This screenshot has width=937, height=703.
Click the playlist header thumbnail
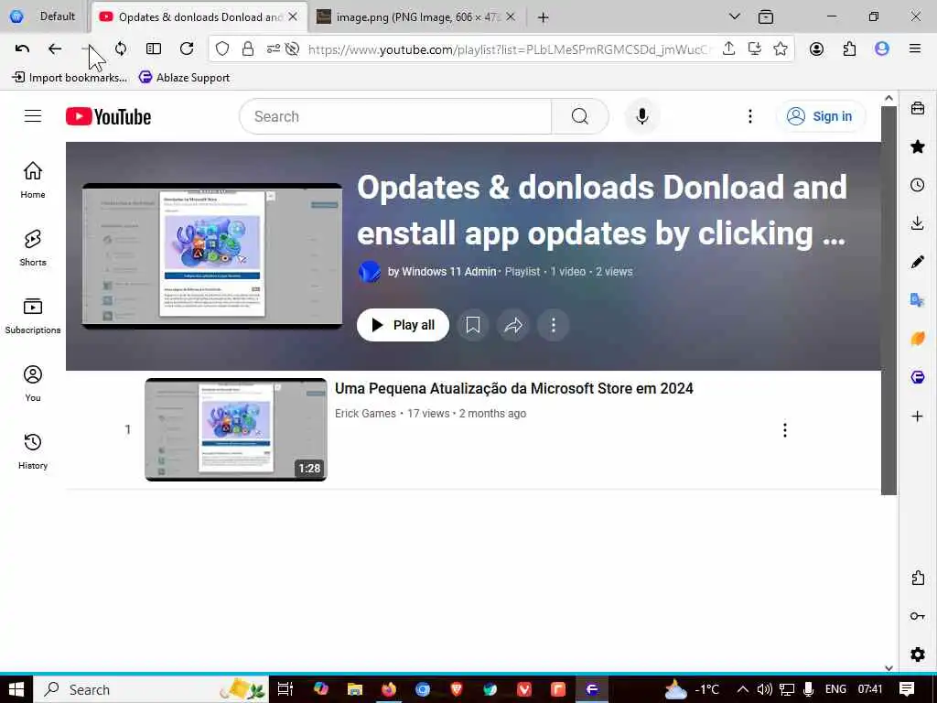tap(212, 256)
